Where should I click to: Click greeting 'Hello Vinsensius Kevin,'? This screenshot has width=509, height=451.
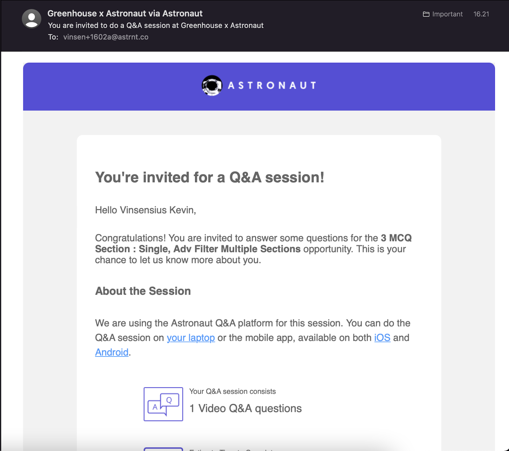(145, 210)
